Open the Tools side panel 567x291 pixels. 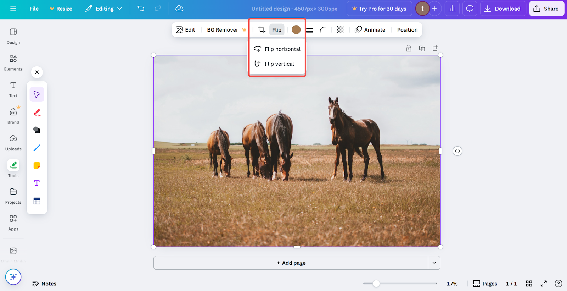(x=13, y=169)
